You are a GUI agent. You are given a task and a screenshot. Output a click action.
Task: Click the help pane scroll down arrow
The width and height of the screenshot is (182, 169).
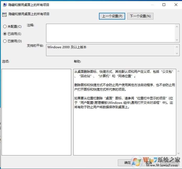pos(179,153)
